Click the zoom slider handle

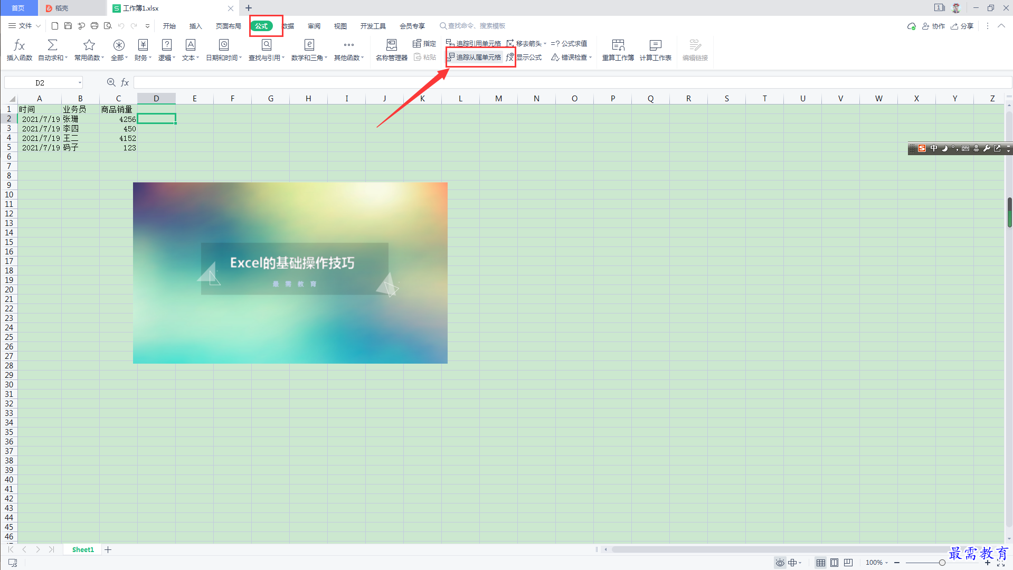click(x=942, y=563)
